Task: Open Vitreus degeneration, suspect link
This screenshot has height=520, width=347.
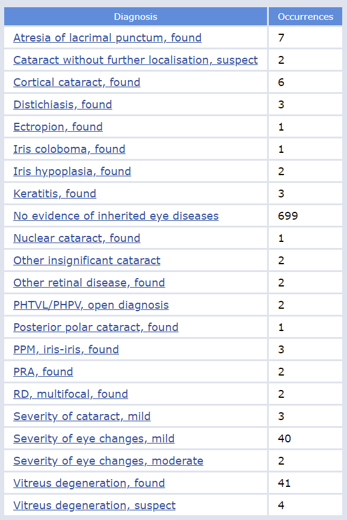Action: coord(94,506)
